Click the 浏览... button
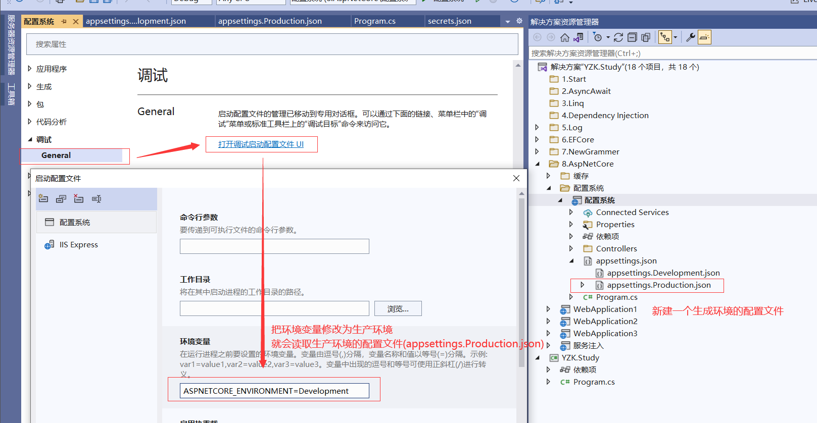 398,309
